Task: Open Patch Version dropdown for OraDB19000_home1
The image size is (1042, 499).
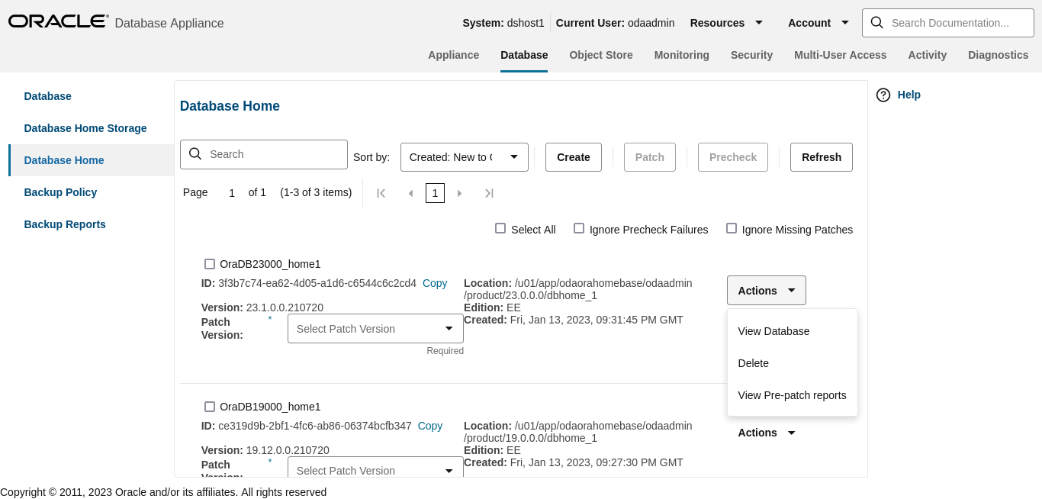Action: point(375,467)
